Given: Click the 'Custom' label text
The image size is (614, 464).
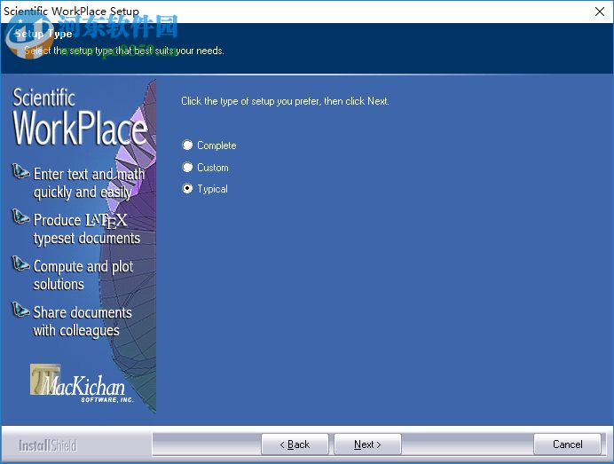Looking at the screenshot, I should 213,168.
